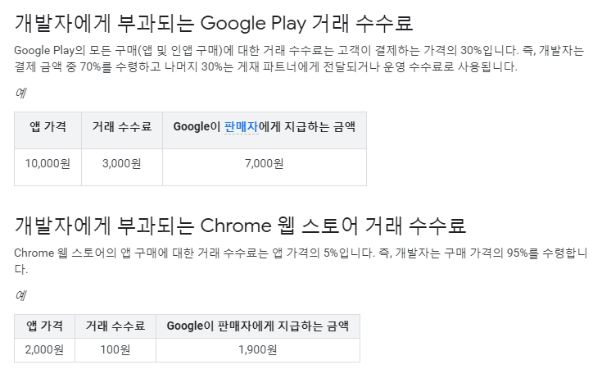Select the 3,000원 transaction fee cell
The image size is (602, 374).
(x=122, y=167)
